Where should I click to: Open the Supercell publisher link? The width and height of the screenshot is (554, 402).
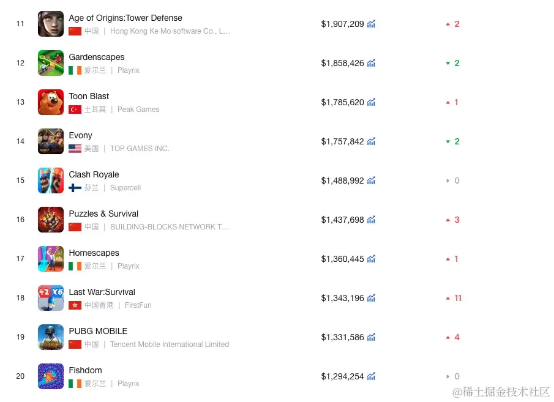(125, 188)
